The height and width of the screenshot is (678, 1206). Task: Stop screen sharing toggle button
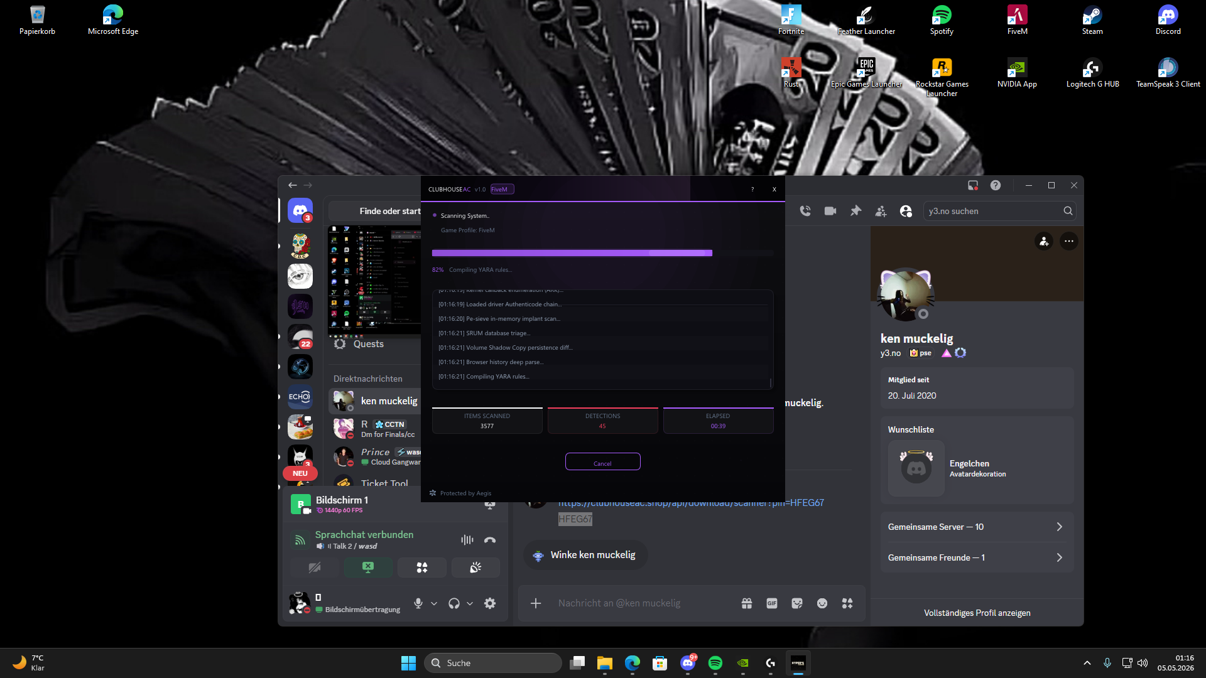pyautogui.click(x=368, y=568)
